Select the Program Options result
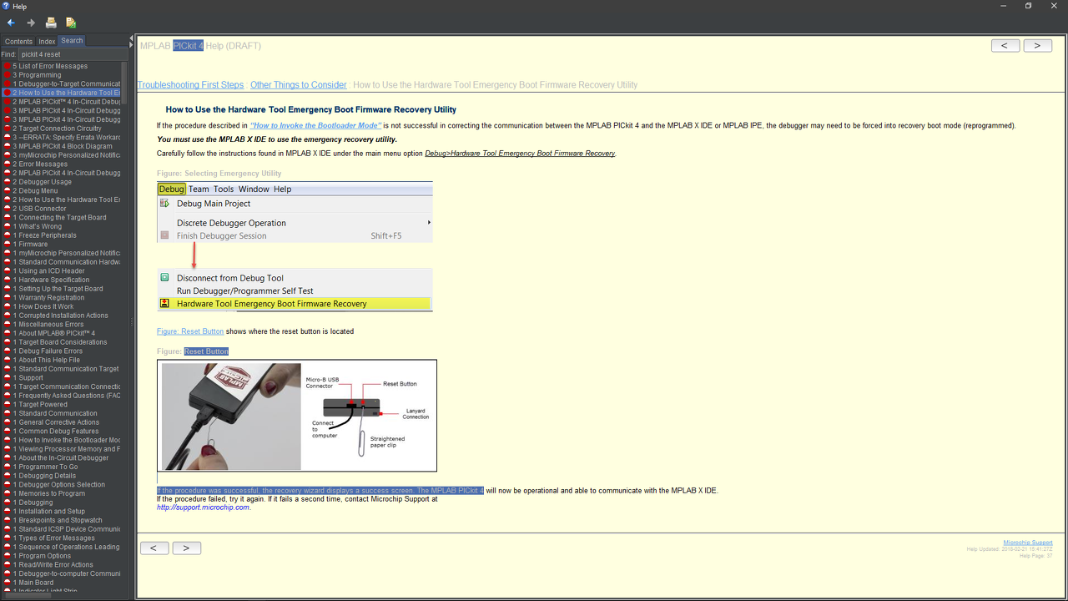The width and height of the screenshot is (1068, 601). [42, 556]
